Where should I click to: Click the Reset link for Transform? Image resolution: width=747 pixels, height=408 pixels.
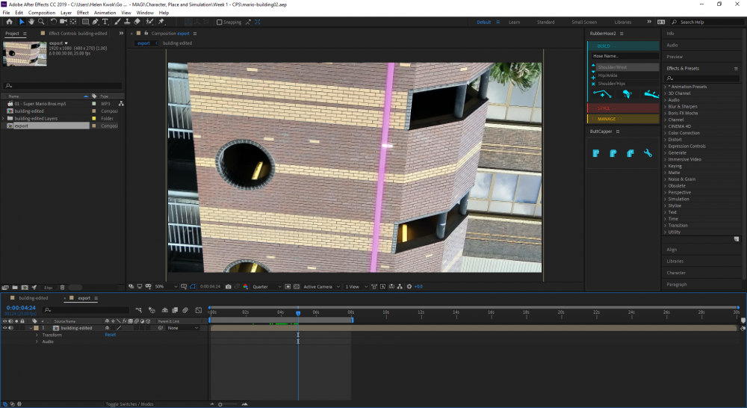click(110, 335)
